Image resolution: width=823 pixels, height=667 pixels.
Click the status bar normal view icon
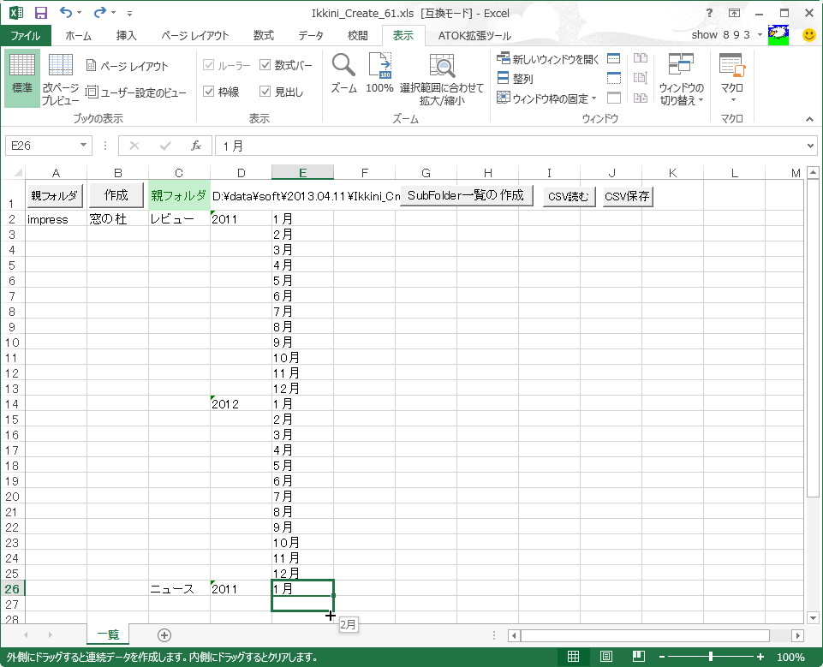click(573, 657)
